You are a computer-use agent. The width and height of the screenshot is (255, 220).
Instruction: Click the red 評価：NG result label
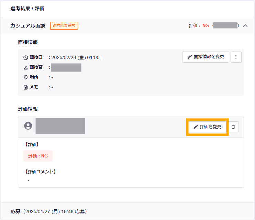(38, 156)
